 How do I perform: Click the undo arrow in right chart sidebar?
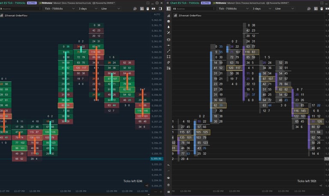tap(168, 165)
